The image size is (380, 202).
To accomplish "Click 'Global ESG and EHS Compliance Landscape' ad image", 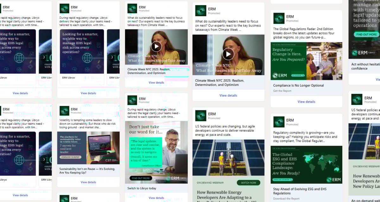I will [x=306, y=165].
